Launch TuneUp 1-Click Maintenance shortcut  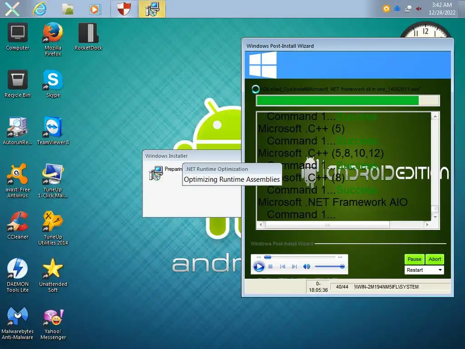53,180
